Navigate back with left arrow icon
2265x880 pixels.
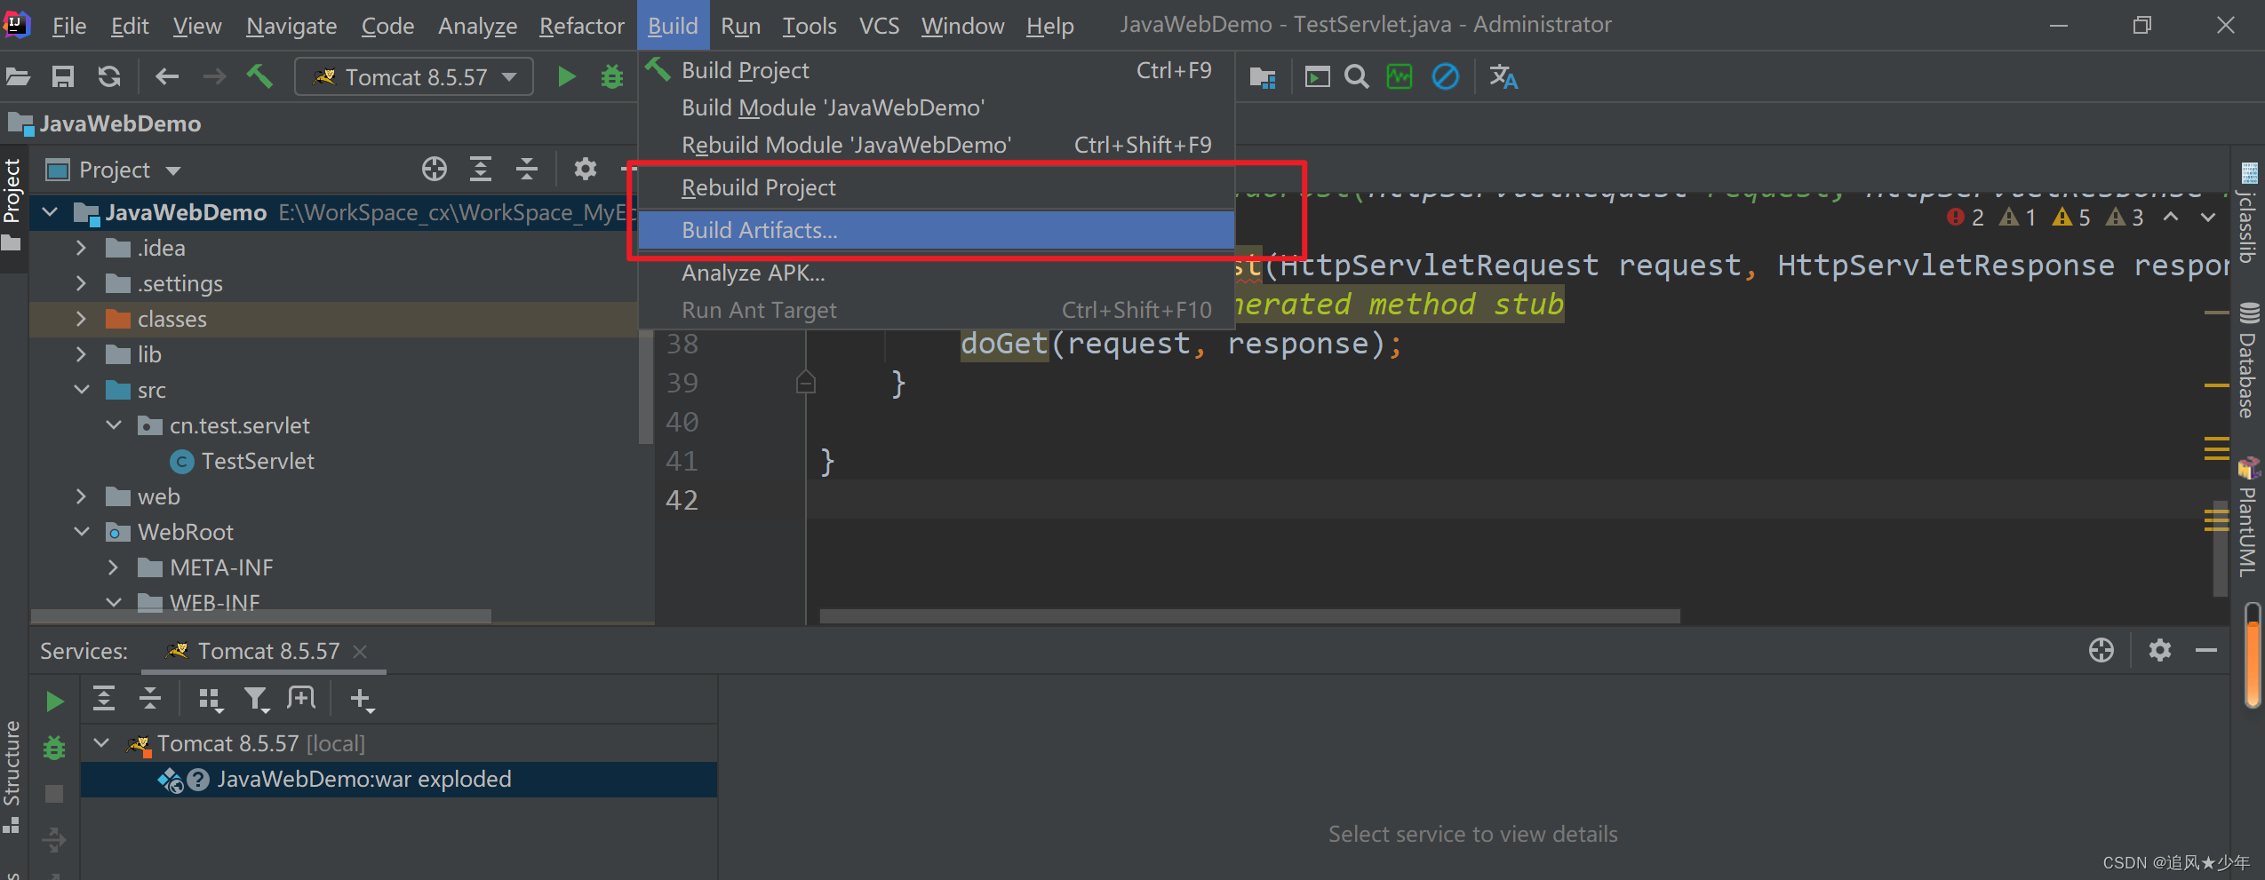pos(167,77)
